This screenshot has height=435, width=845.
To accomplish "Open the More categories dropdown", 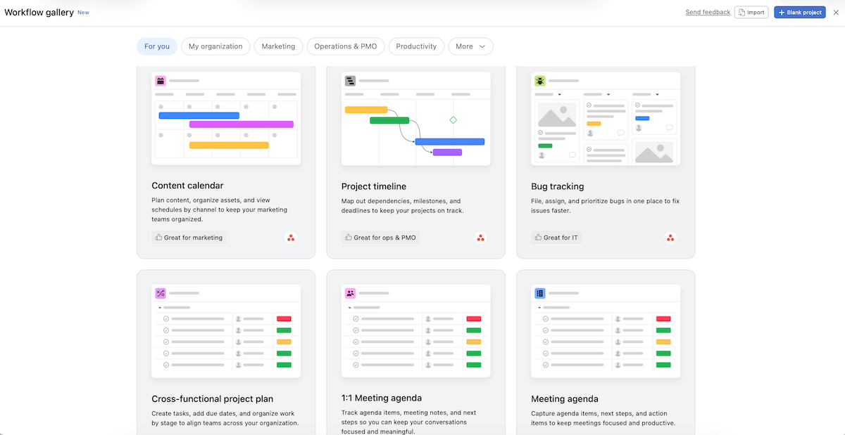I will pos(470,46).
